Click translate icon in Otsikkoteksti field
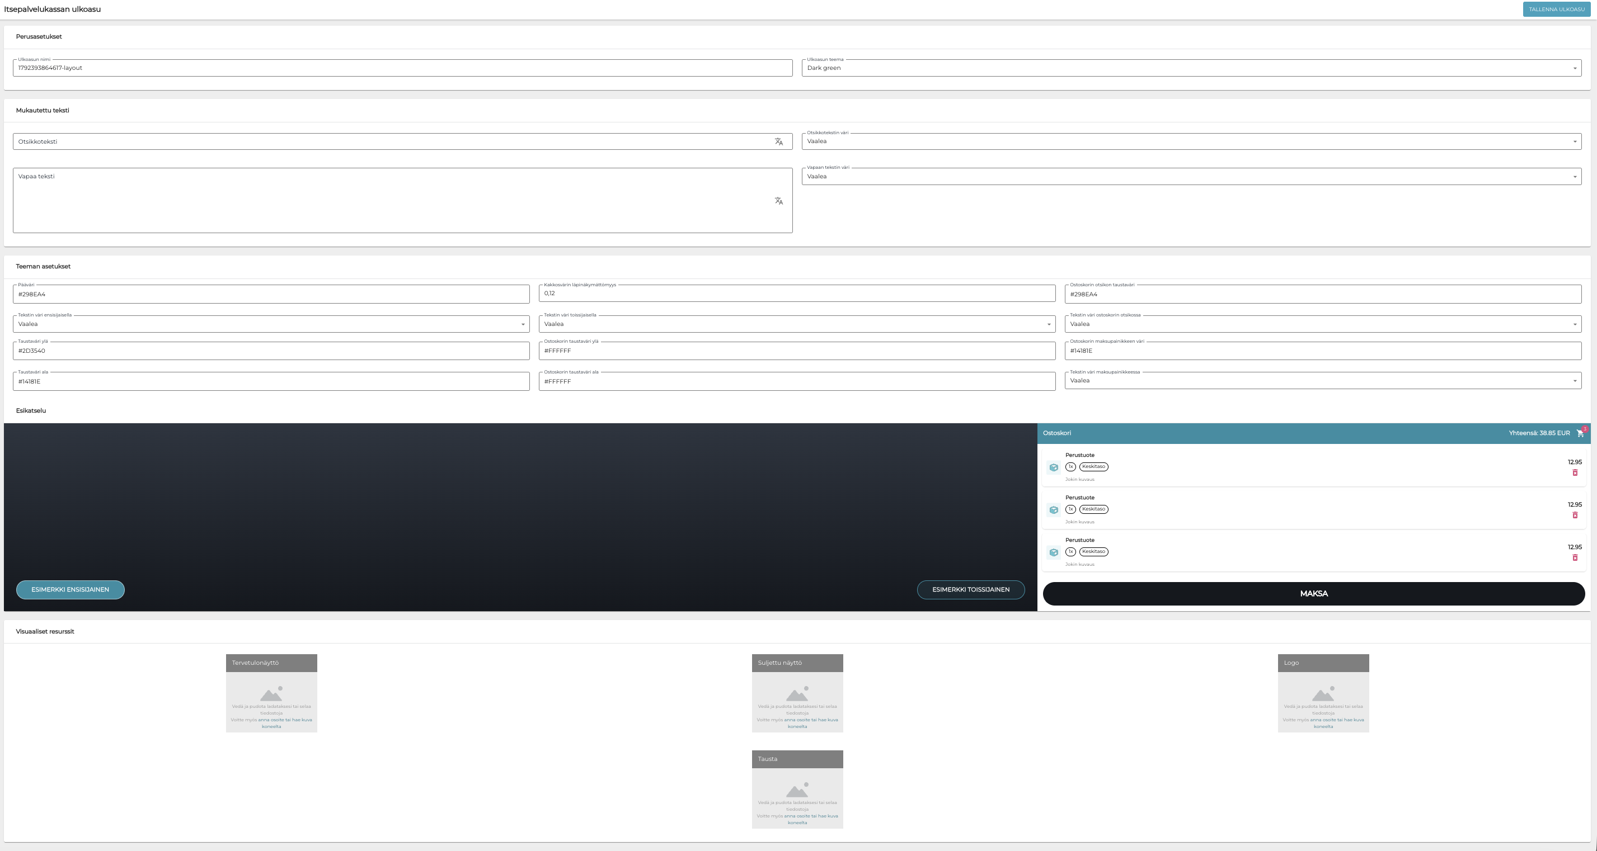Screen dimensions: 1597x851 pyautogui.click(x=779, y=142)
